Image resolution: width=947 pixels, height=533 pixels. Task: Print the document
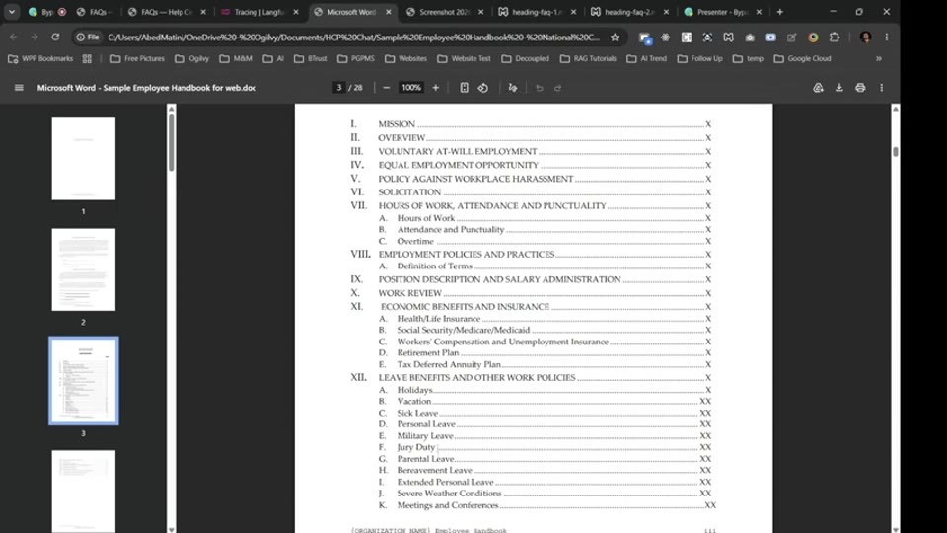860,88
